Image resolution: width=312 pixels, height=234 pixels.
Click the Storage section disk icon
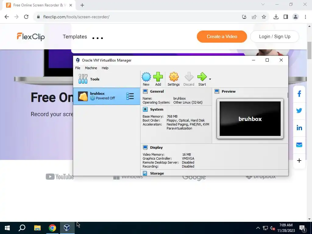tap(145, 173)
